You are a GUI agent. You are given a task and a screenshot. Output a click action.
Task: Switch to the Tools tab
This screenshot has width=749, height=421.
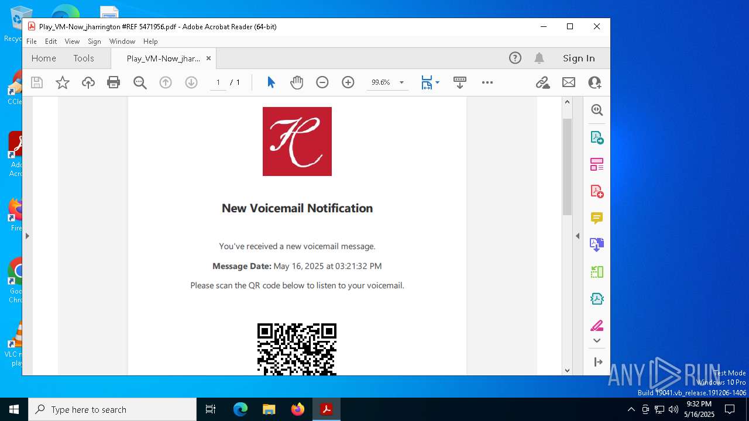point(84,58)
